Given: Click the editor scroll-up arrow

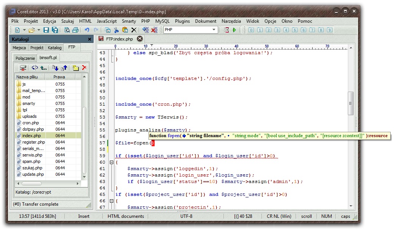Looking at the screenshot, I should (x=351, y=48).
